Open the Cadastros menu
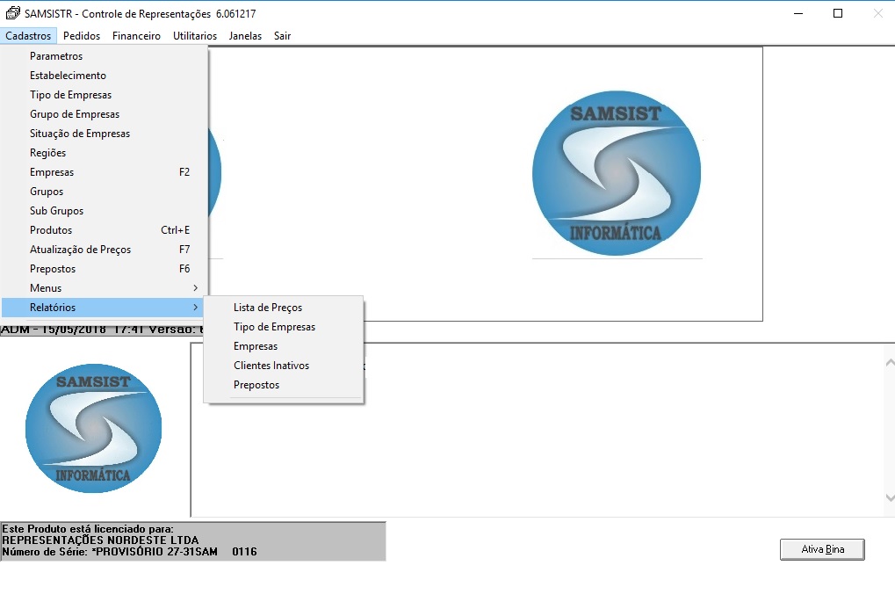This screenshot has width=895, height=609. 28,36
